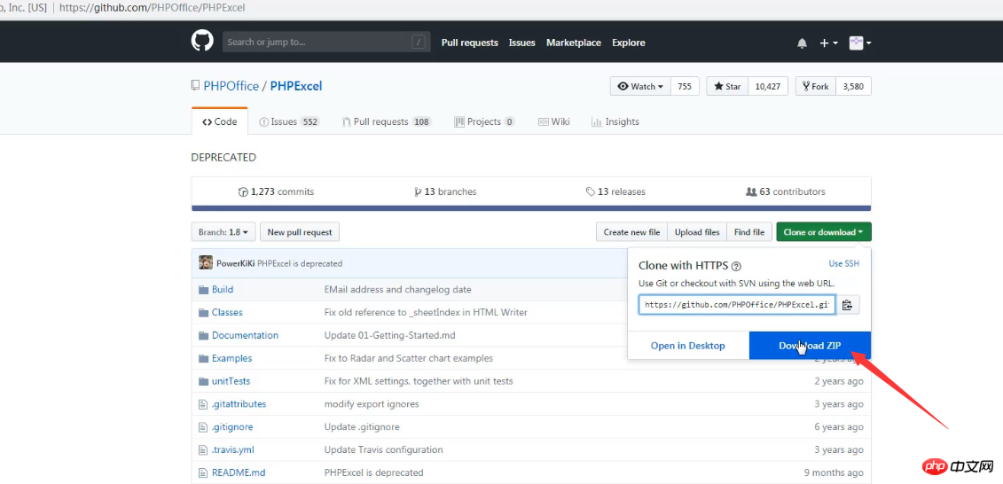Click Use SSH link
1003x484 pixels.
click(843, 263)
